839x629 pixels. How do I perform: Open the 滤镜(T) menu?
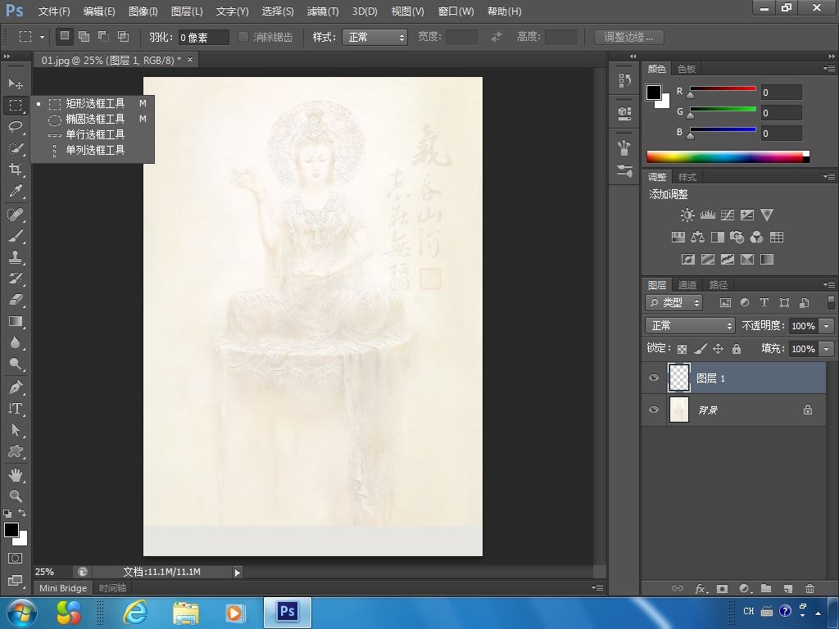coord(323,11)
